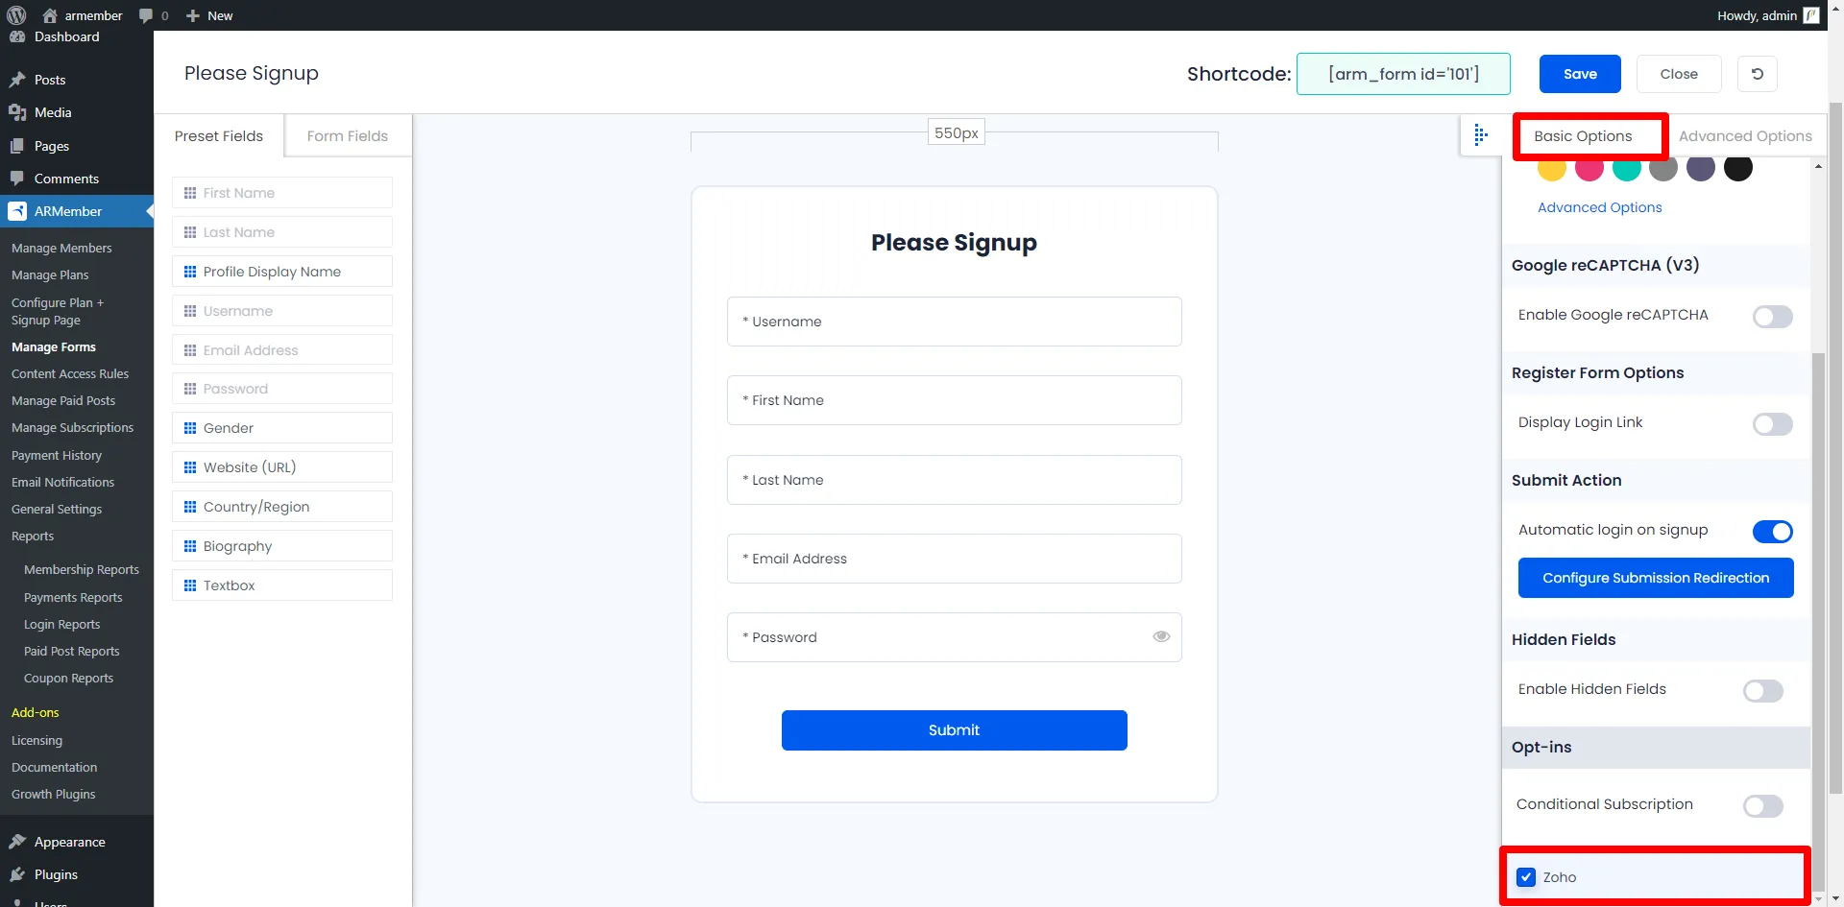This screenshot has width=1844, height=907.
Task: Select the Appearance icon in the sidebar
Action: [x=17, y=842]
